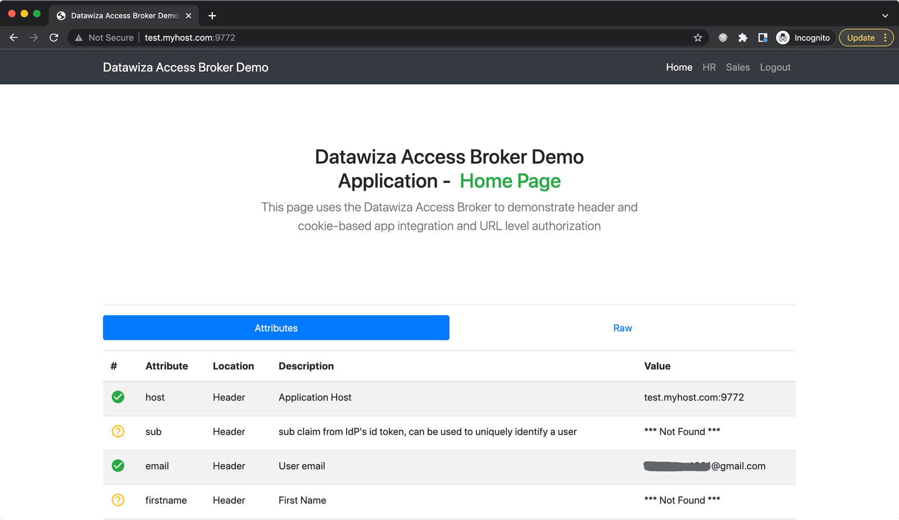
Task: Click the Datawiza Access Broker Demo navbar brand
Action: pos(185,67)
